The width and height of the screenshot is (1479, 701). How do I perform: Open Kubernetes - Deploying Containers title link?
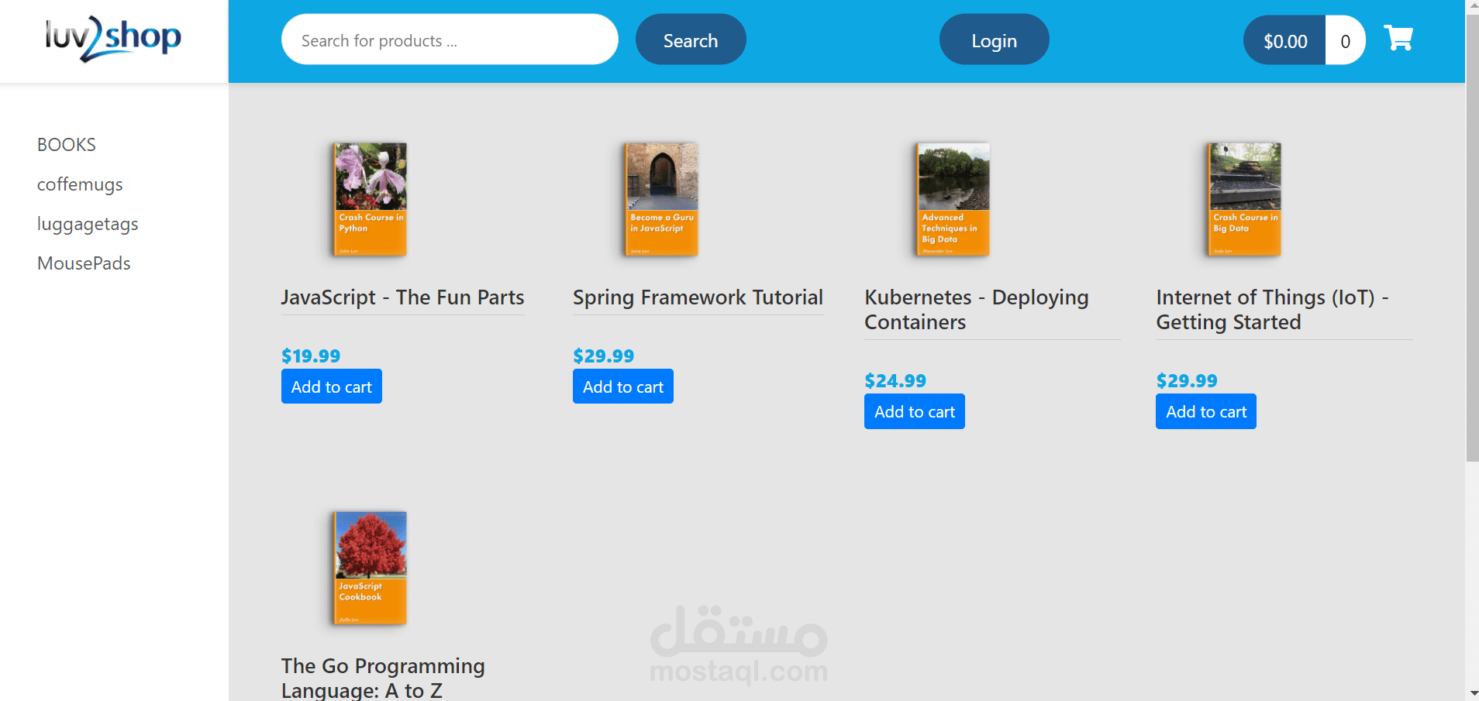click(x=977, y=310)
